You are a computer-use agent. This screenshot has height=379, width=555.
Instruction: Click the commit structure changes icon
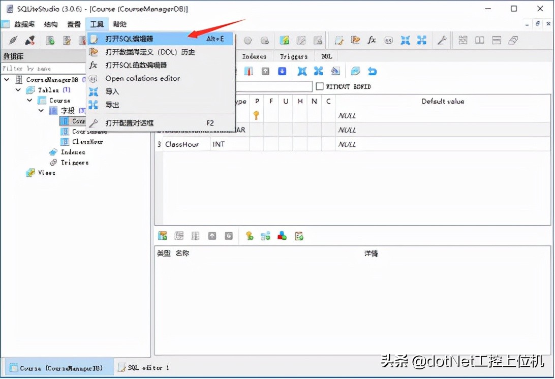(355, 71)
